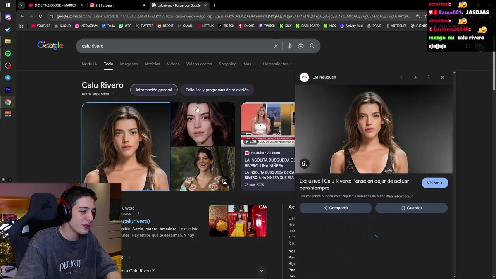Click Películas y programas de televisión chip
The height and width of the screenshot is (279, 496).
[217, 90]
